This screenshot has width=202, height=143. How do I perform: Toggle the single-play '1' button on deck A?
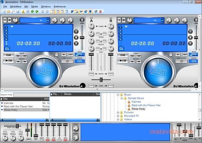[x=5, y=20]
